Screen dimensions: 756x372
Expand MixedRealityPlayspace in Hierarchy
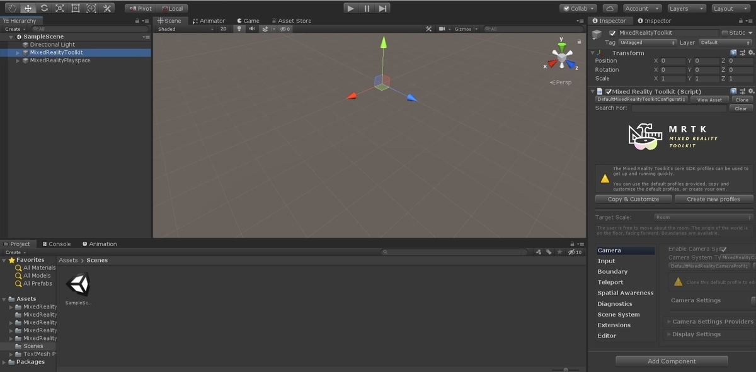(18, 60)
